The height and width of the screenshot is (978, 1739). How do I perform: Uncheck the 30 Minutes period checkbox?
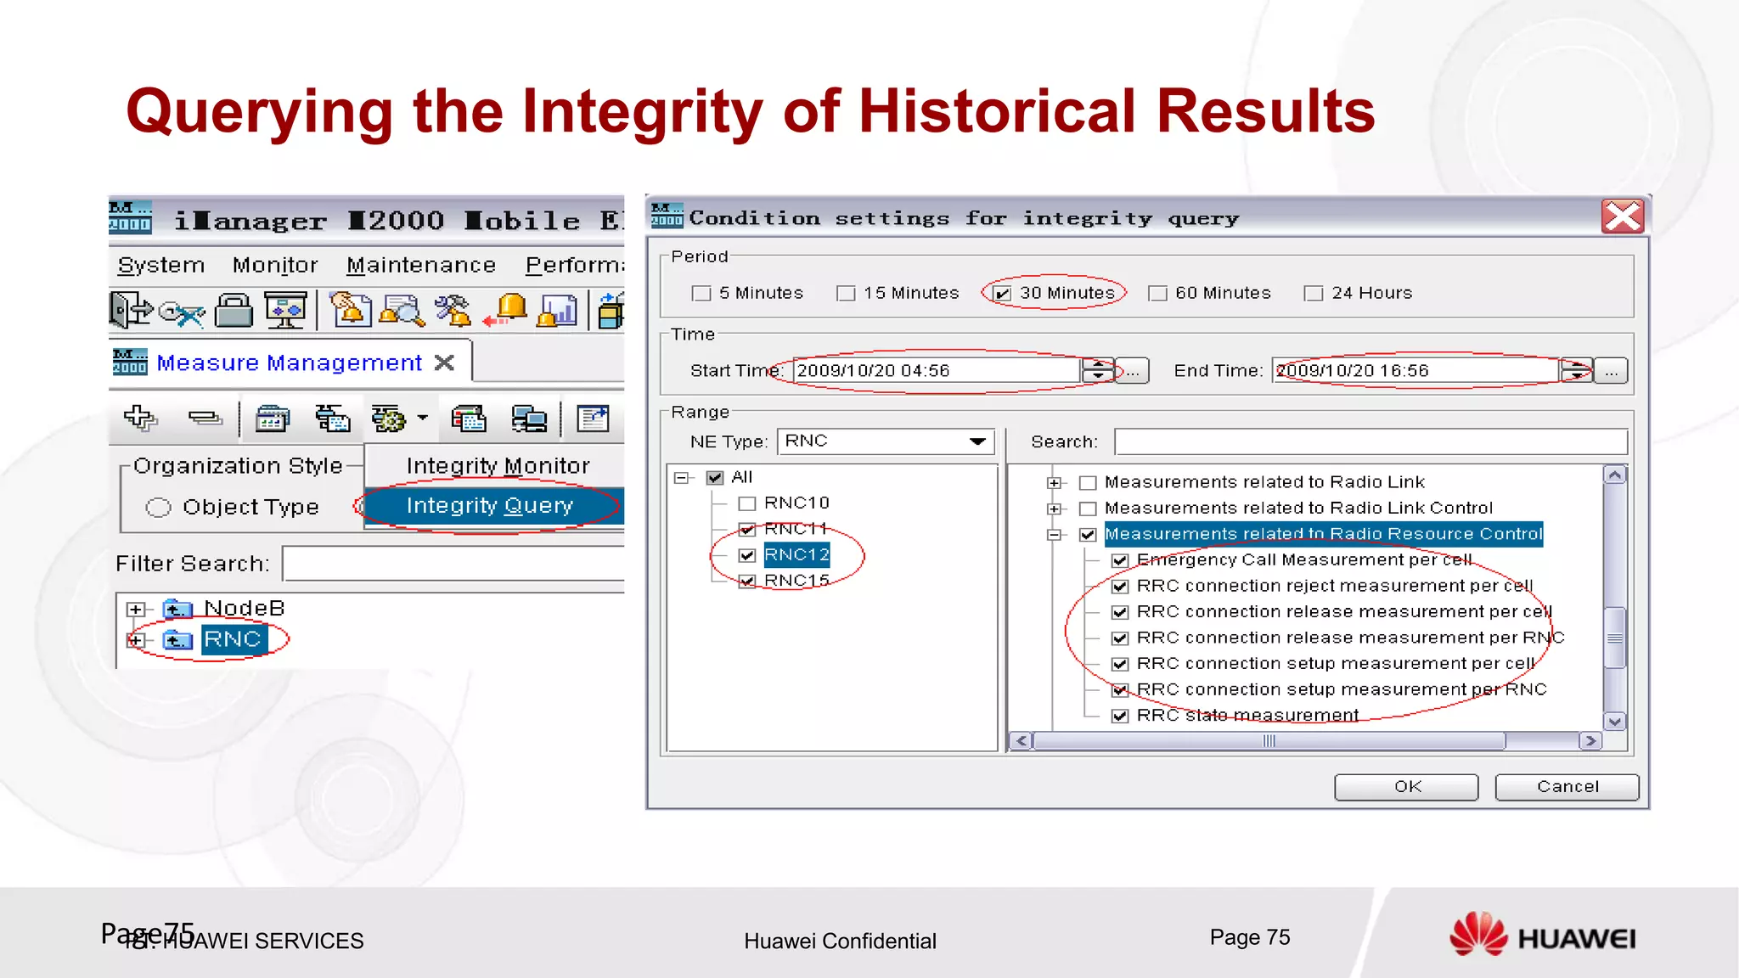click(1003, 294)
